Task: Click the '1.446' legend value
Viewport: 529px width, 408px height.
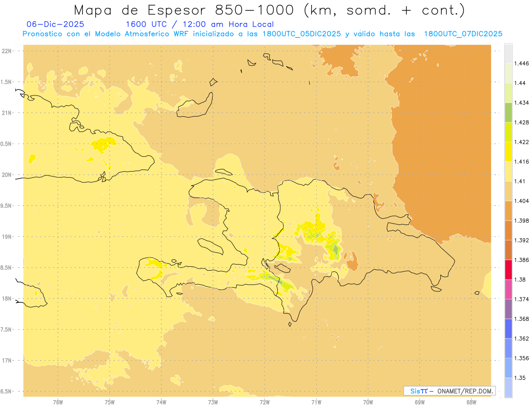Action: click(522, 63)
